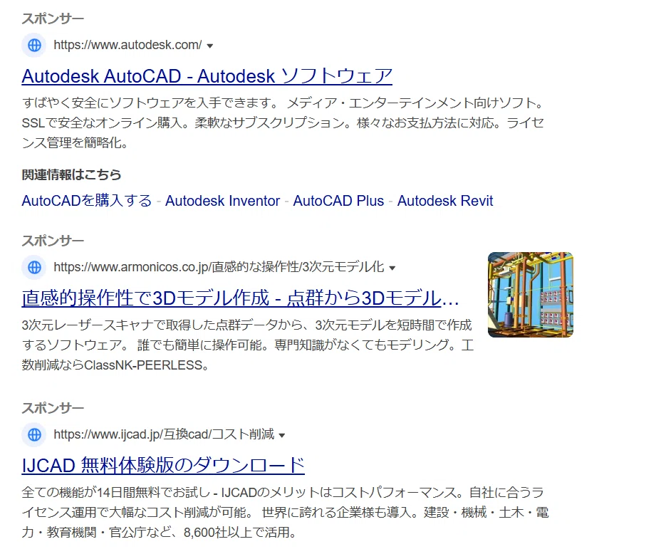Click the description starting 3次元レーザースキャナで取得

tap(248, 345)
